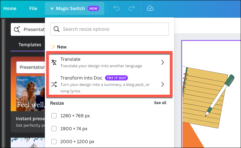Expand the Translate submenu chevron
The width and height of the screenshot is (241, 148).
tap(162, 62)
